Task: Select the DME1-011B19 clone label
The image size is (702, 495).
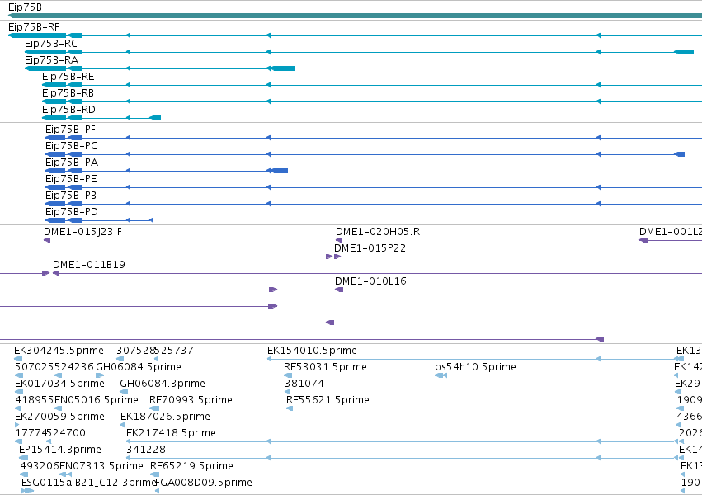Action: click(x=89, y=265)
